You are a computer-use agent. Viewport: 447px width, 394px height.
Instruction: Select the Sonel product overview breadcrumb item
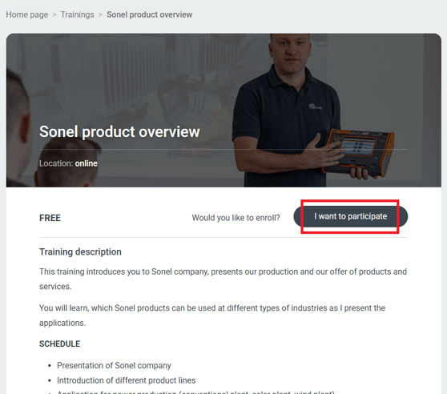pos(149,14)
